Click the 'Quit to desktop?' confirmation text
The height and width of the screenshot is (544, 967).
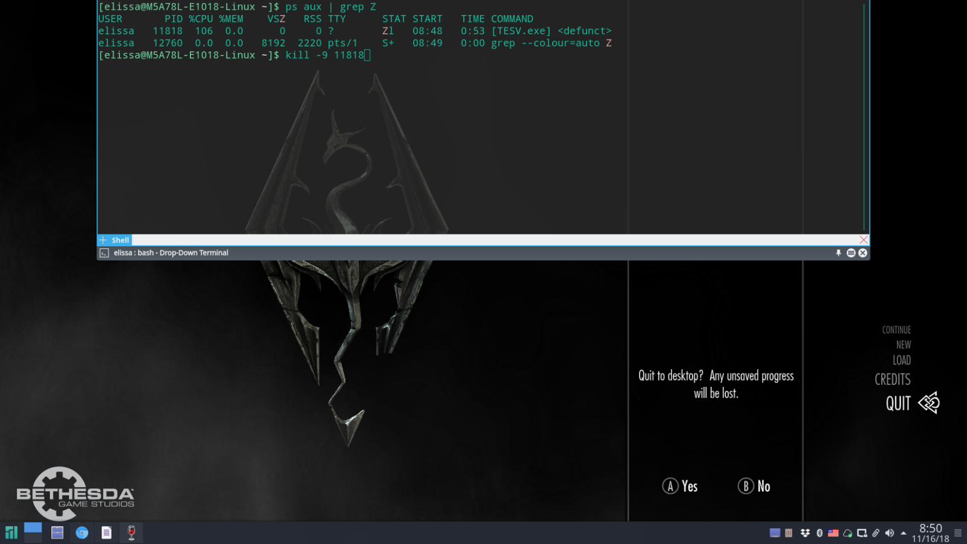(716, 384)
